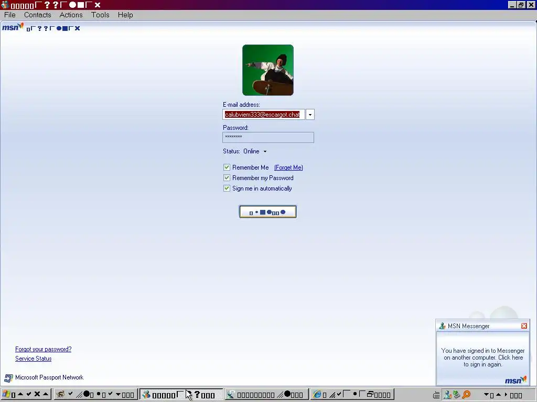Open the Tools menu
537x402 pixels.
coord(100,15)
